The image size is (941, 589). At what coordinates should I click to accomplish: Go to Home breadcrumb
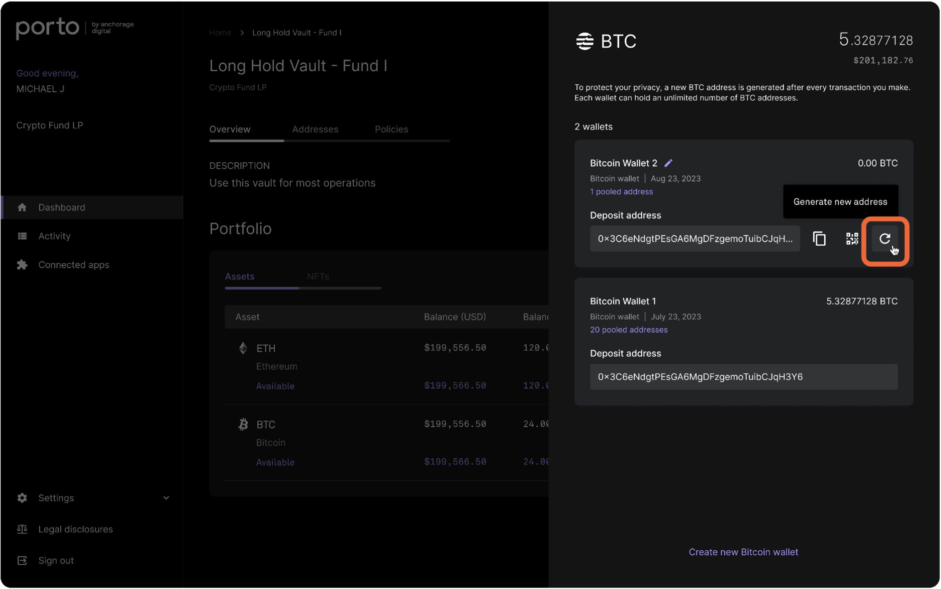pos(220,33)
